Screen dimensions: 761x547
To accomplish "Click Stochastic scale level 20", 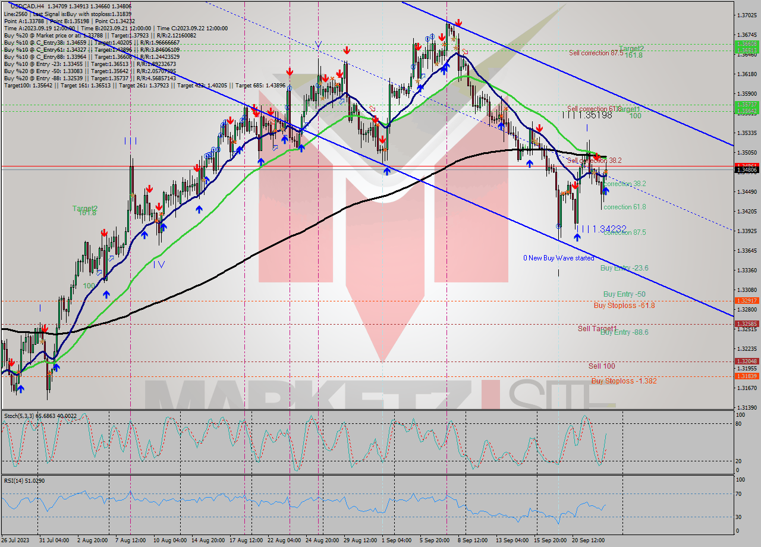I will pyautogui.click(x=739, y=461).
